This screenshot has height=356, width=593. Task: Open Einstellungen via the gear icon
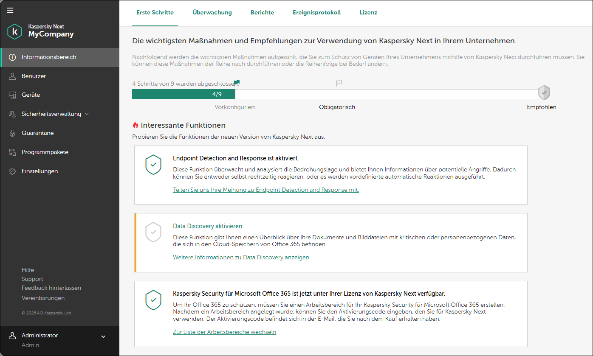click(x=12, y=171)
